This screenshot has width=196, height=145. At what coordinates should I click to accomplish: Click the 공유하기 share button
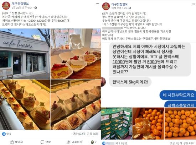click(x=74, y=142)
